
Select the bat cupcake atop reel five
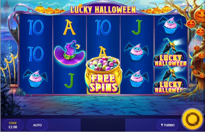tap(170, 25)
